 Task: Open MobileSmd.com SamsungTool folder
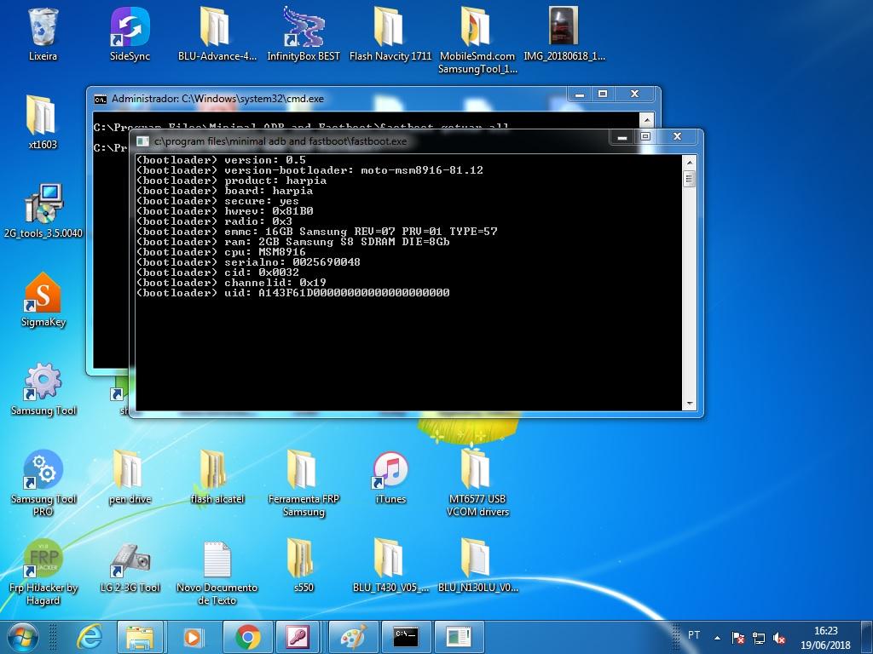click(x=477, y=39)
